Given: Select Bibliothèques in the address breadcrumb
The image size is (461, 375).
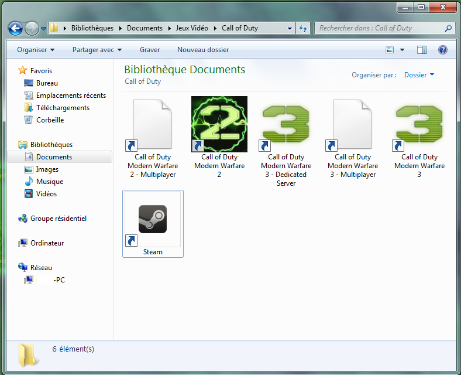Looking at the screenshot, I should pos(92,28).
